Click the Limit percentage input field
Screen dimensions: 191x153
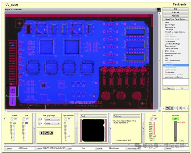click(x=156, y=119)
